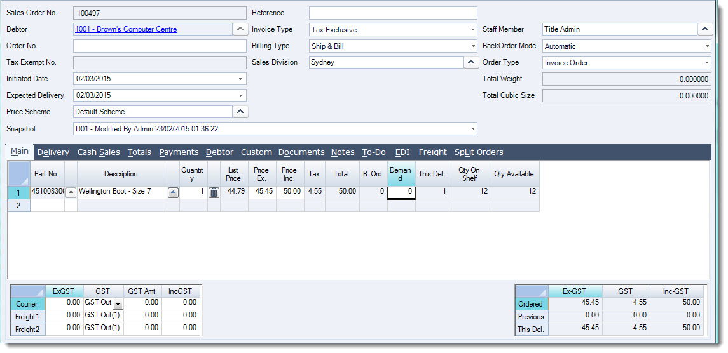Switch to the Freight tab
Image resolution: width=728 pixels, height=353 pixels.
433,152
